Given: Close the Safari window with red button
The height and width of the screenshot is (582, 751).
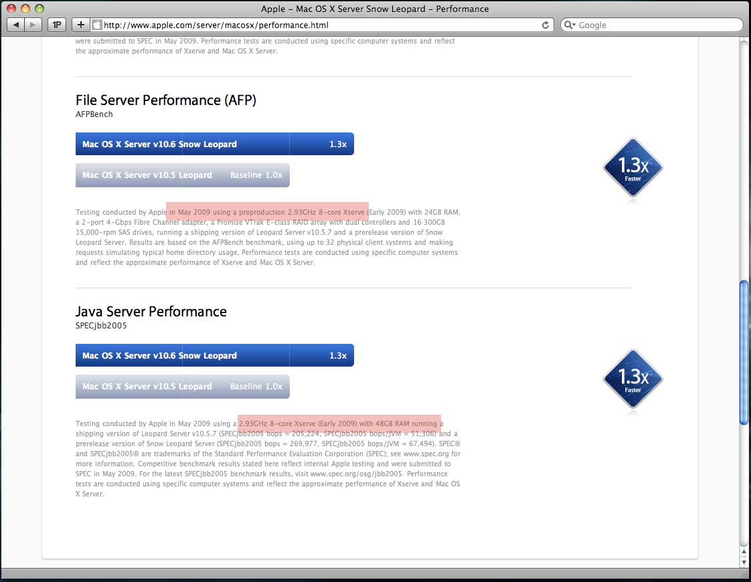Looking at the screenshot, I should pyautogui.click(x=11, y=9).
